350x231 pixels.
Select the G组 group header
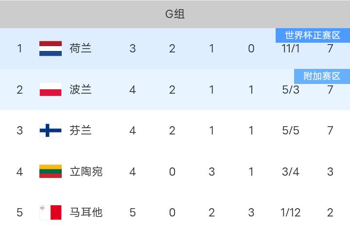(x=175, y=14)
